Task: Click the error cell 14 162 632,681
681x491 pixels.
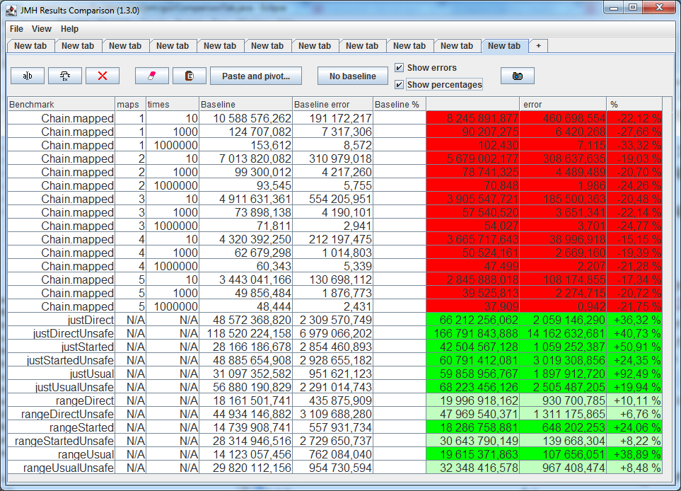Action: [x=563, y=333]
